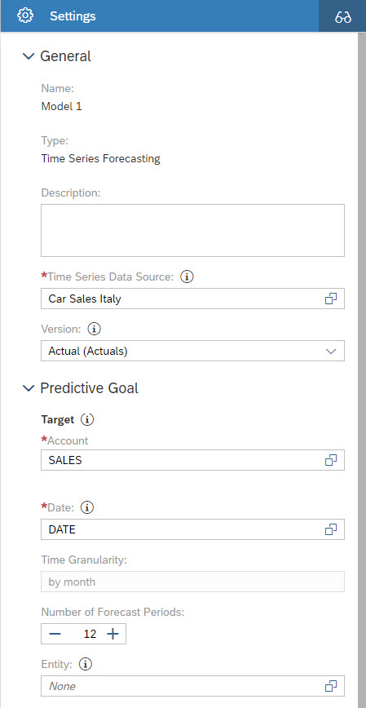The image size is (366, 708).
Task: Click the Target info icon
Action: [87, 419]
